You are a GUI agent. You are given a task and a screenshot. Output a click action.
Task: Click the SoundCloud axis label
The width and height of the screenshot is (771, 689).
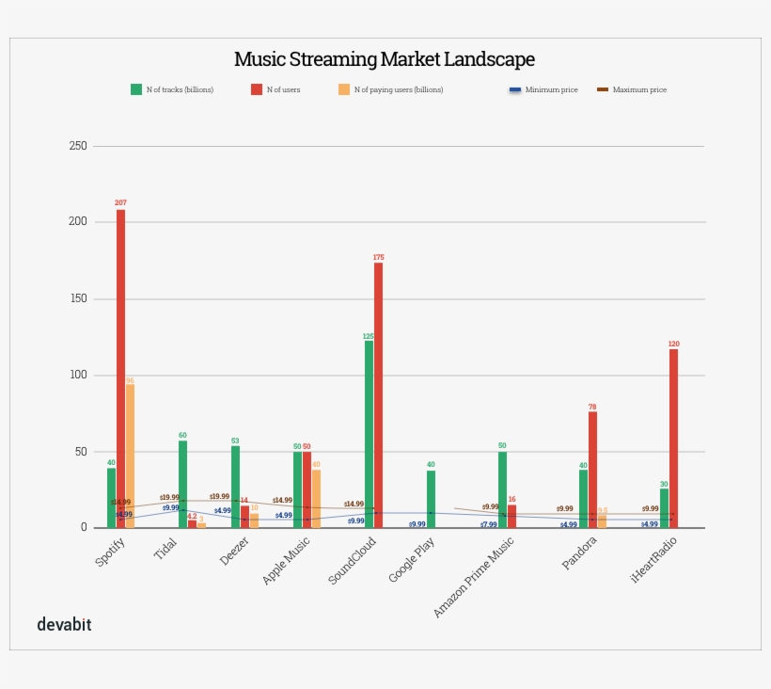point(353,561)
